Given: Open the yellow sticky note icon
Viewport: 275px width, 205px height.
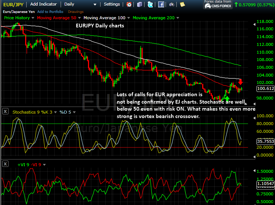Looking at the screenshot, I should point(182,4).
